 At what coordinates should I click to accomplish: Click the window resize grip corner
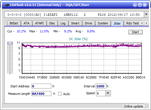pyautogui.click(x=147, y=106)
